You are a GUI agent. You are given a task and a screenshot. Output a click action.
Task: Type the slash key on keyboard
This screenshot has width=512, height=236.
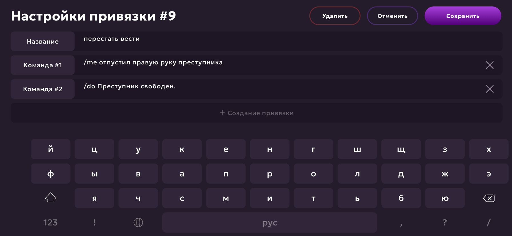coord(489,222)
